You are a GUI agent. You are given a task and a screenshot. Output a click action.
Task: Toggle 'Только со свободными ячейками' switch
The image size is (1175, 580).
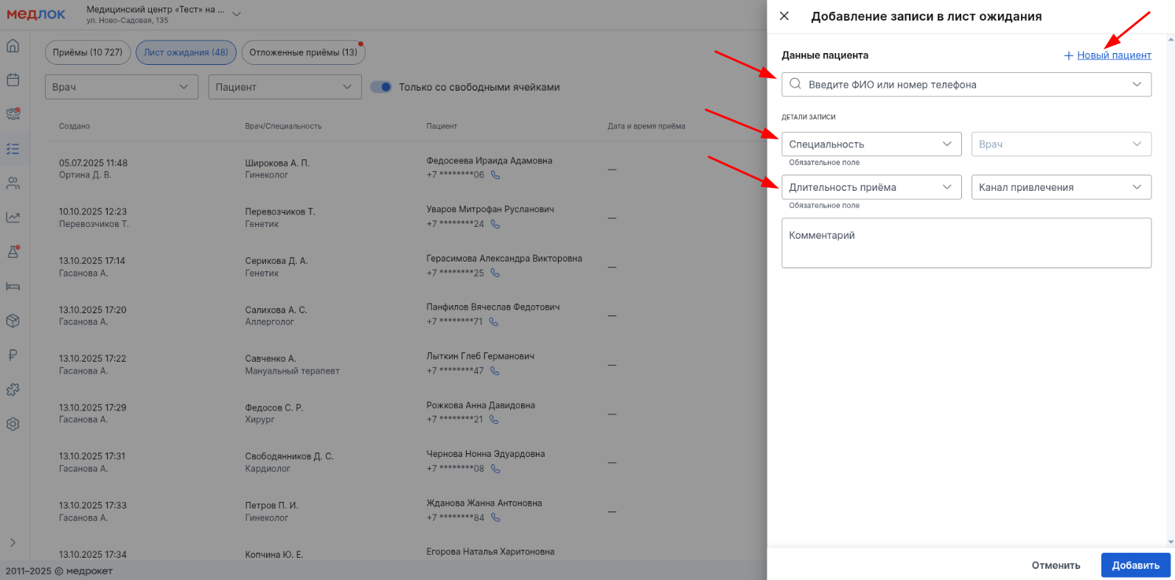(381, 87)
